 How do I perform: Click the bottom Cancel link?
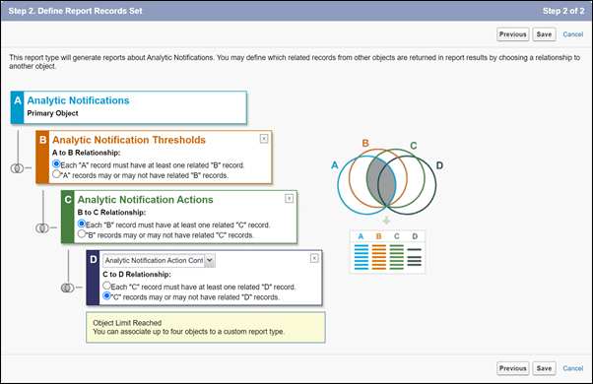pyautogui.click(x=573, y=368)
